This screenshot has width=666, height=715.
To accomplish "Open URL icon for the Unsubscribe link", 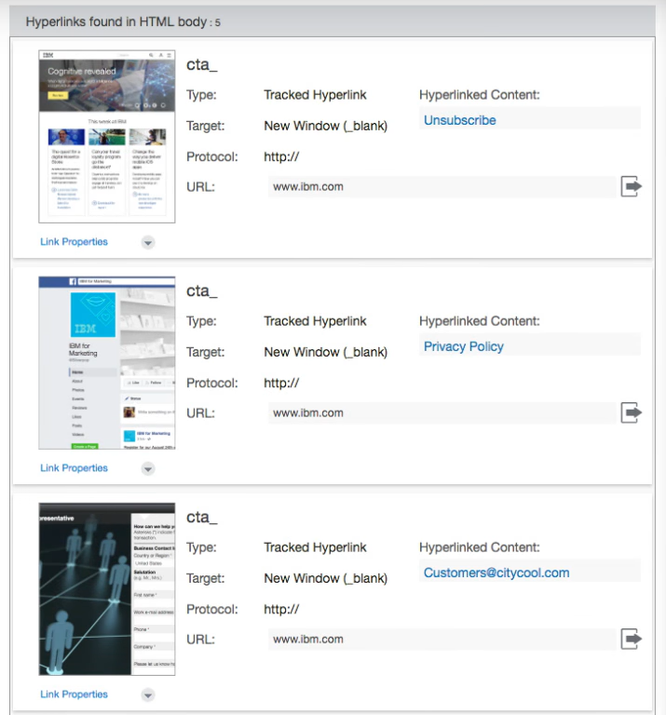I will point(632,186).
